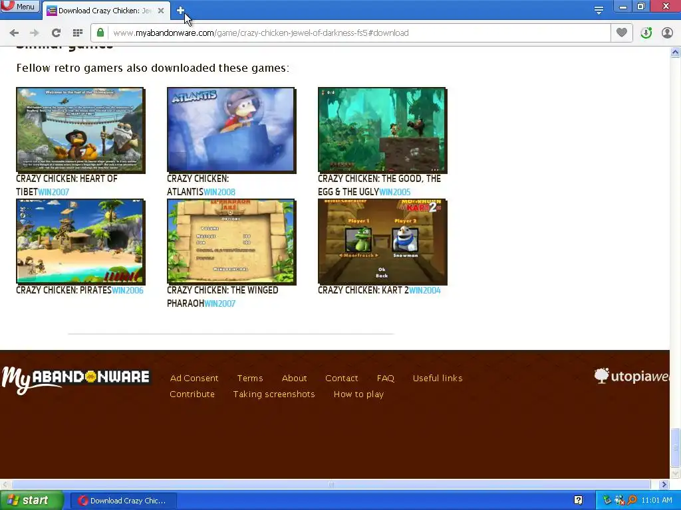
Task: Close the Download Crazy Chicken tab
Action: pyautogui.click(x=161, y=11)
